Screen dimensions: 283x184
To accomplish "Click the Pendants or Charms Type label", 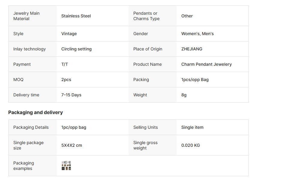I will point(146,16).
